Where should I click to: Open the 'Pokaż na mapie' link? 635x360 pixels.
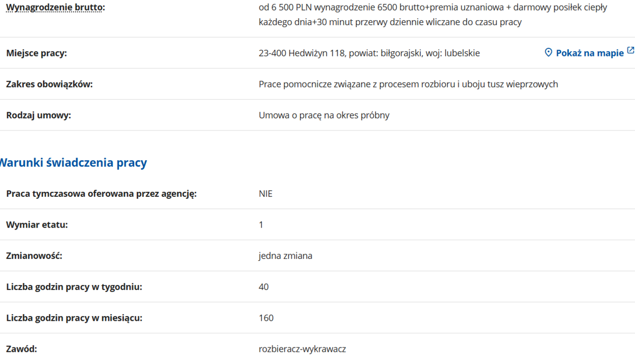click(x=590, y=53)
